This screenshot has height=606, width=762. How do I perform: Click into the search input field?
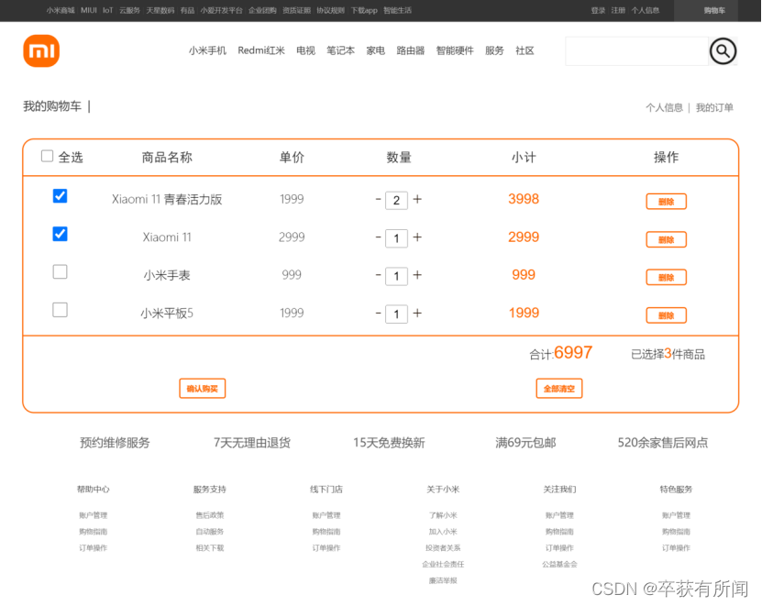coord(635,51)
